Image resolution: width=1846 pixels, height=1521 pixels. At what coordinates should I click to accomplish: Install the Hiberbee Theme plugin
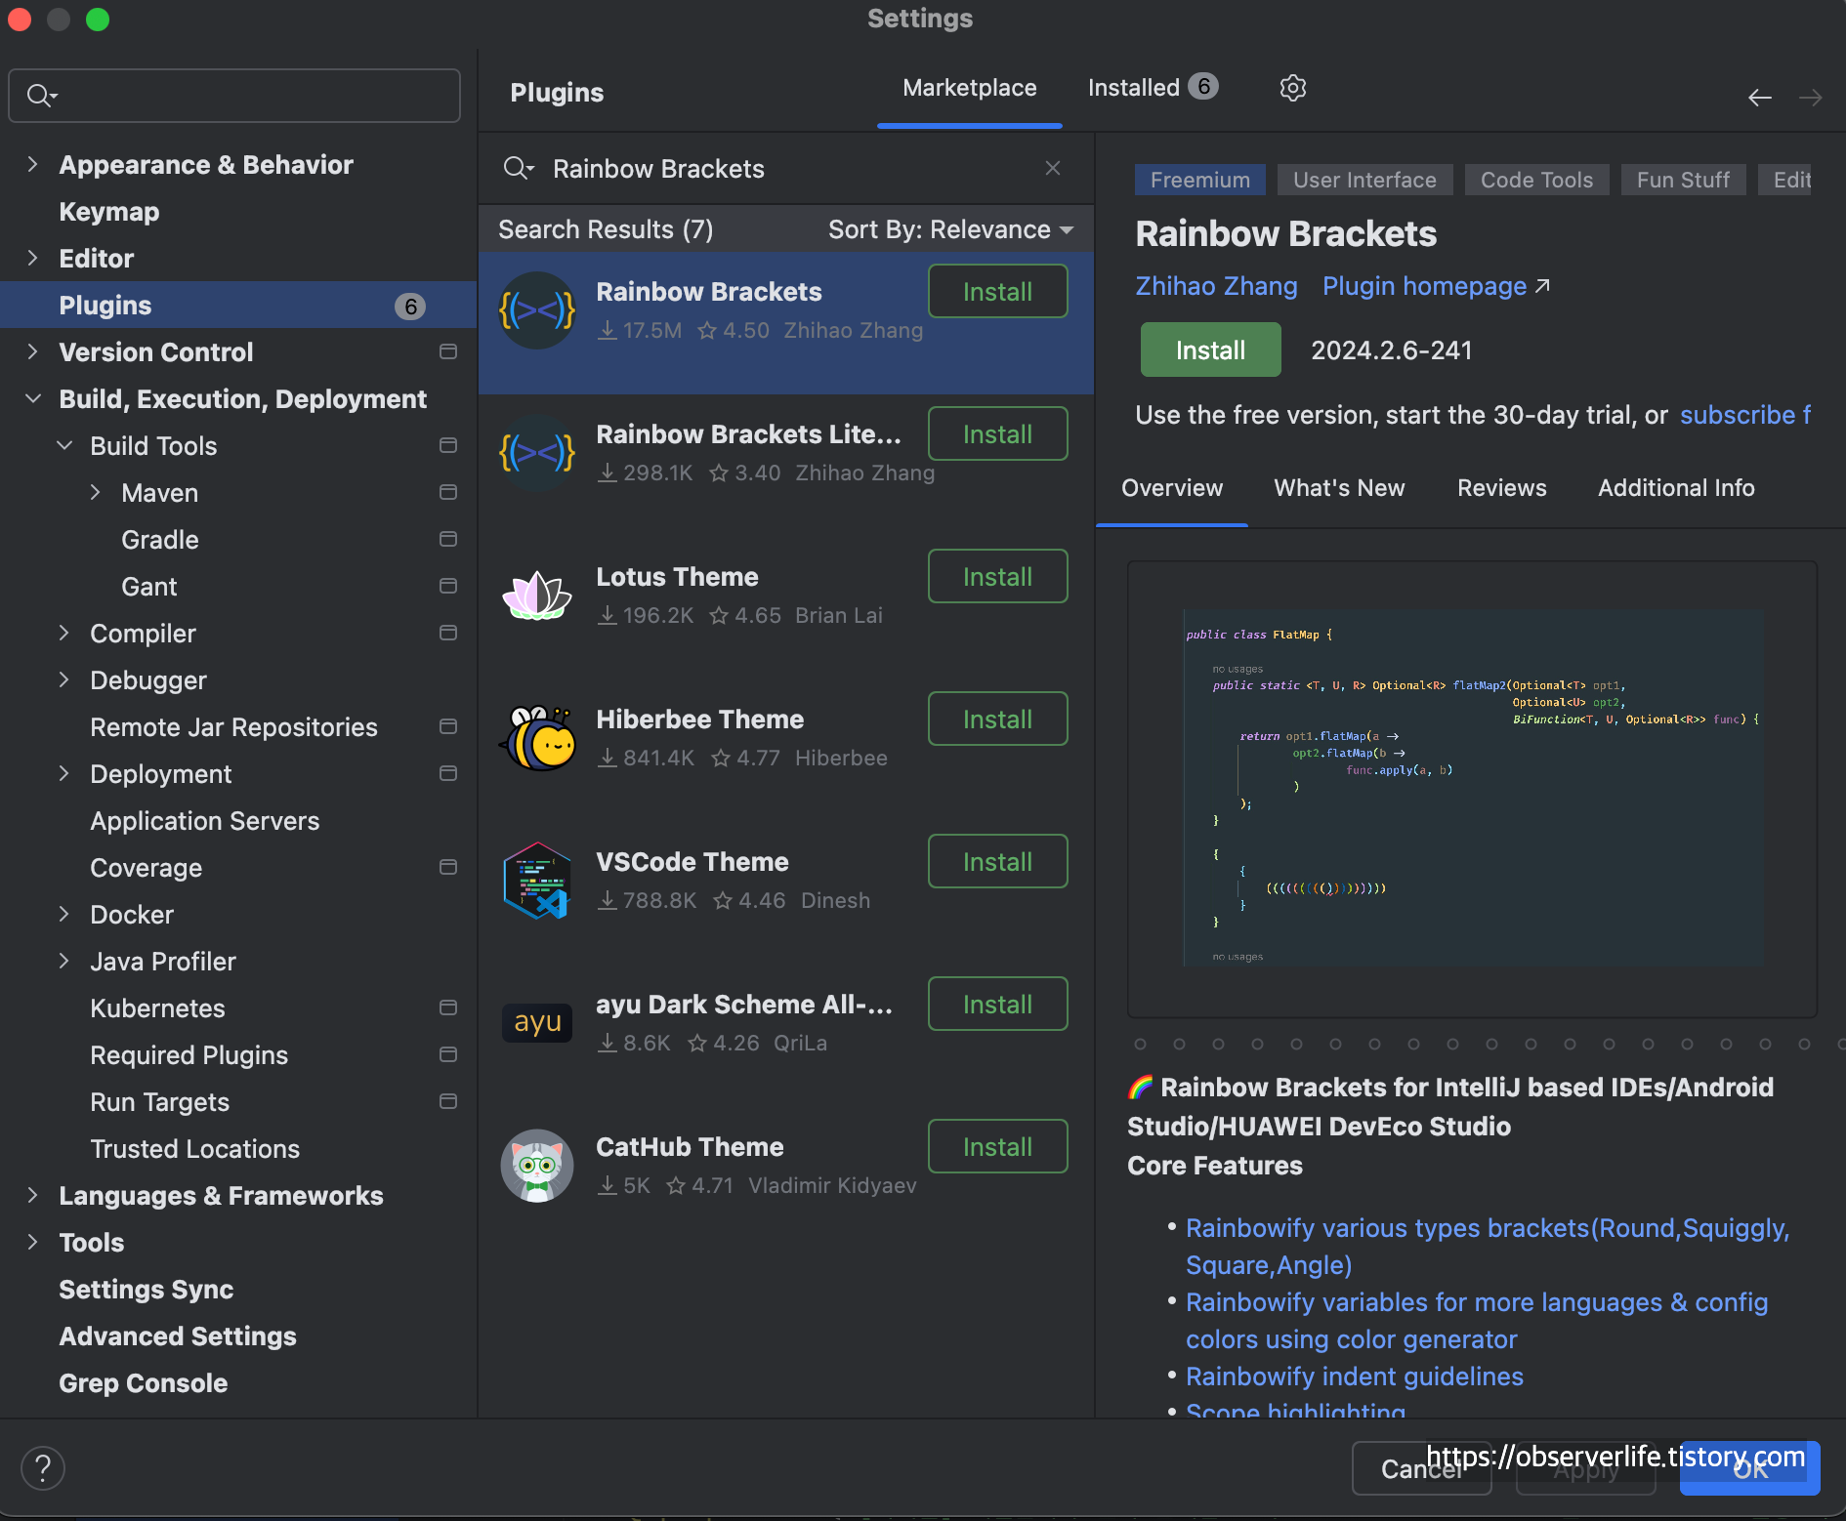pyautogui.click(x=997, y=719)
